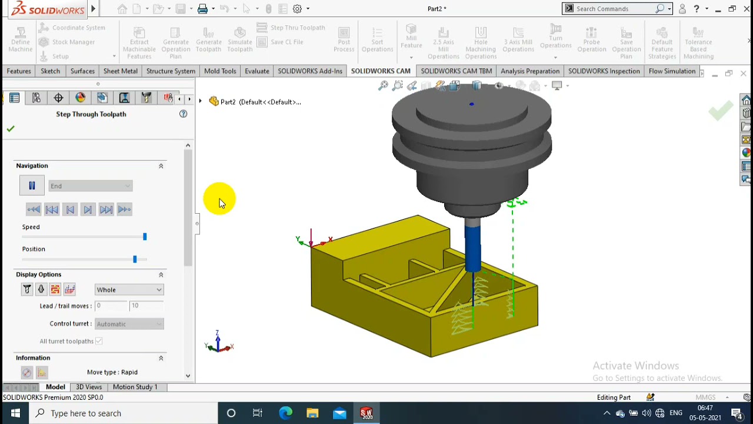
Task: Open the Control turret Automatic dropdown
Action: tap(129, 324)
